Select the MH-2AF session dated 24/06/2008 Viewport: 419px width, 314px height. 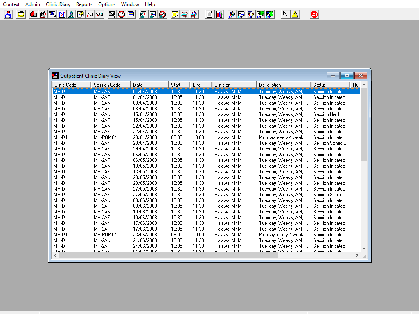[206, 246]
